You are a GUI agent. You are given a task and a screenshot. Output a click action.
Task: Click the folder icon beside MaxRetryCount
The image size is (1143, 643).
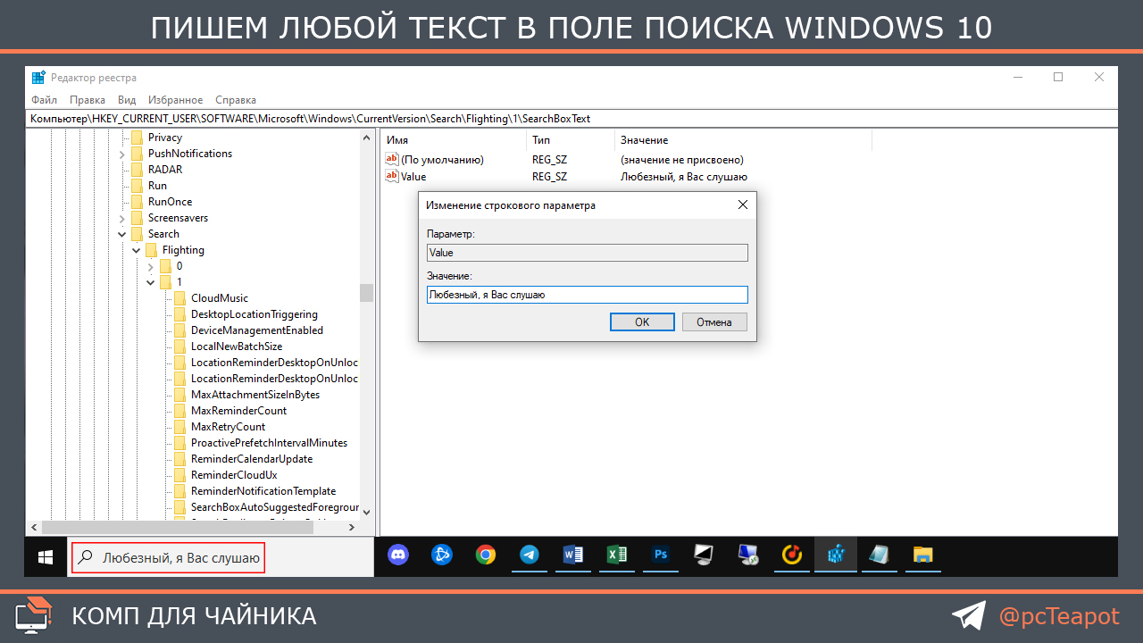(179, 427)
